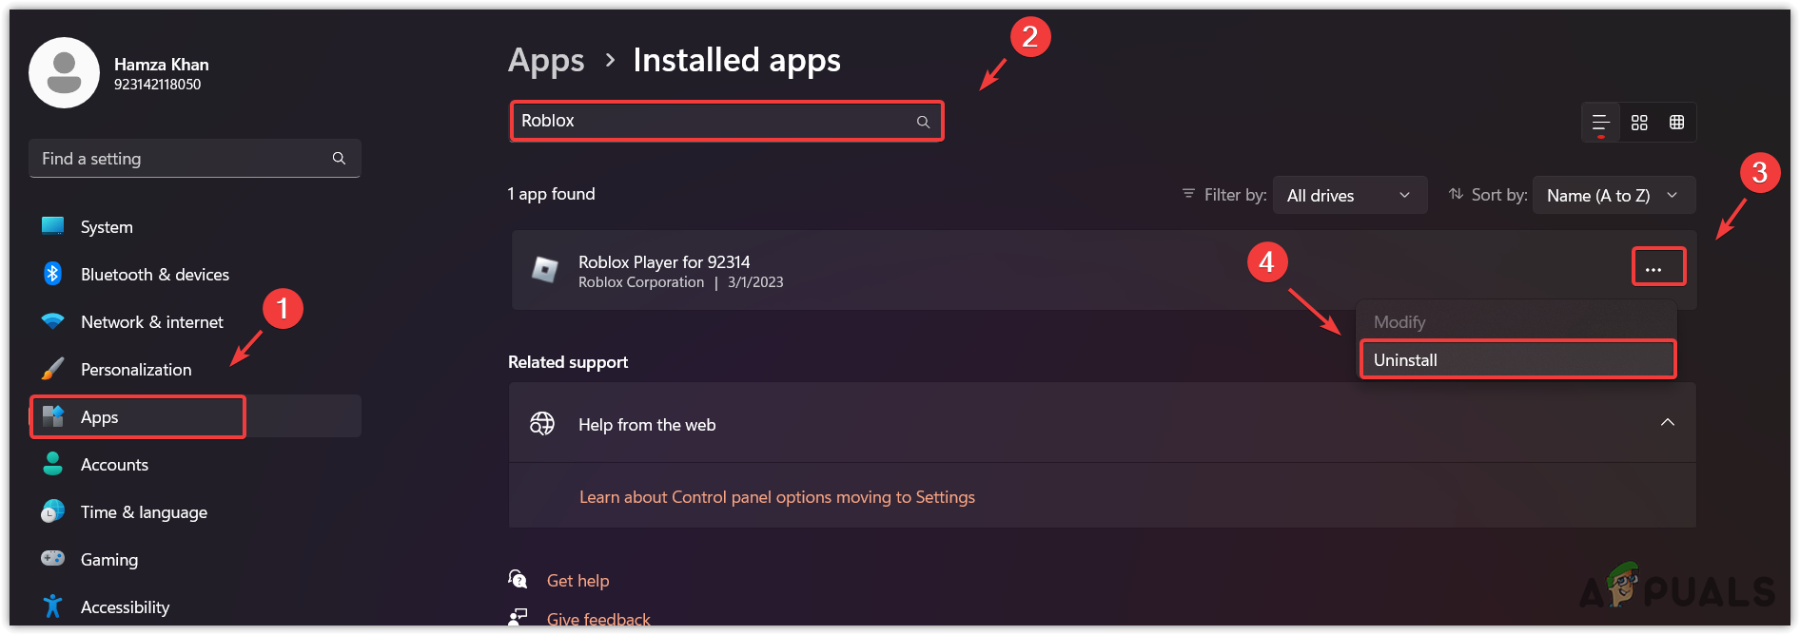Open Bluetooth & devices settings
The width and height of the screenshot is (1800, 635).
(52, 274)
